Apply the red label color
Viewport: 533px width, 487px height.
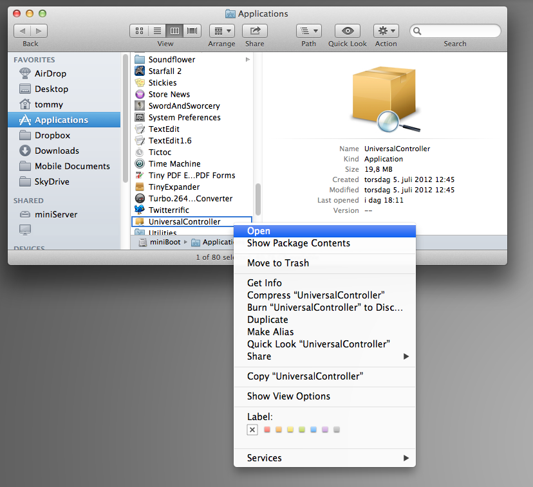(x=267, y=430)
